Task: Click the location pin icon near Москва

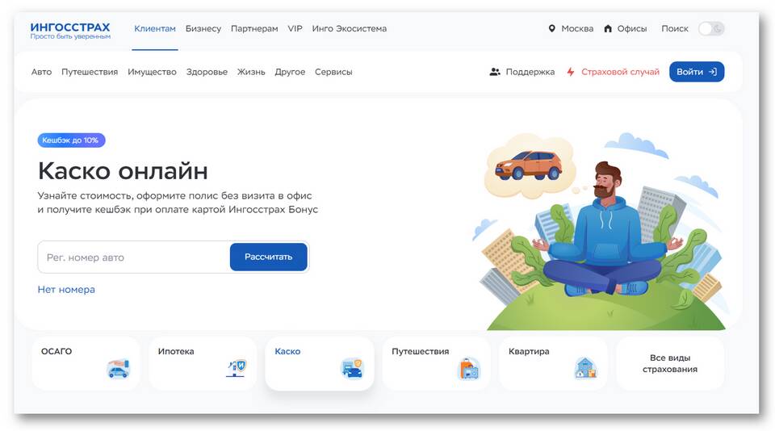Action: 552,29
